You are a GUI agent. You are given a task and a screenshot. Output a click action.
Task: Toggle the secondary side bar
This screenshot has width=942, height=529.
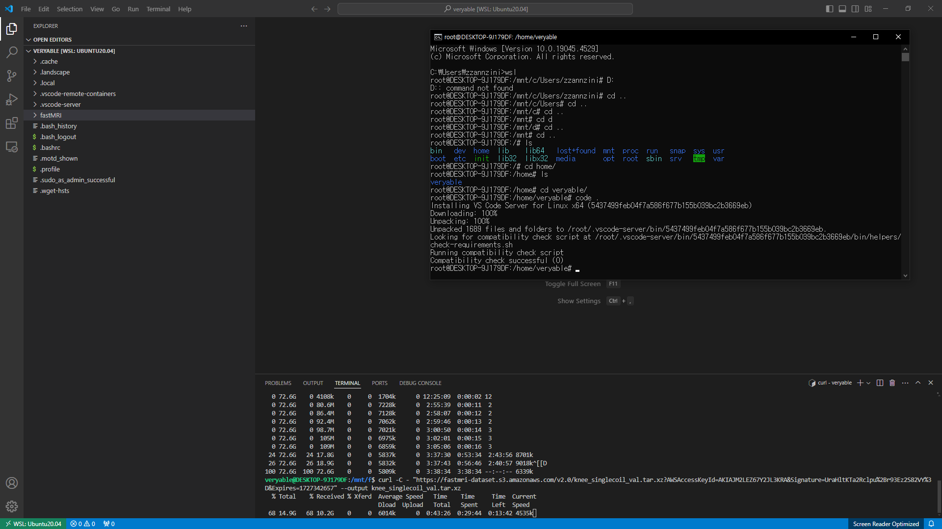point(855,8)
